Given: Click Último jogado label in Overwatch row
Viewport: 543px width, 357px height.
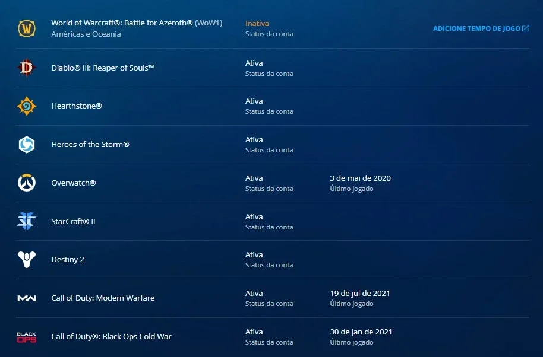Looking at the screenshot, I should coord(352,189).
